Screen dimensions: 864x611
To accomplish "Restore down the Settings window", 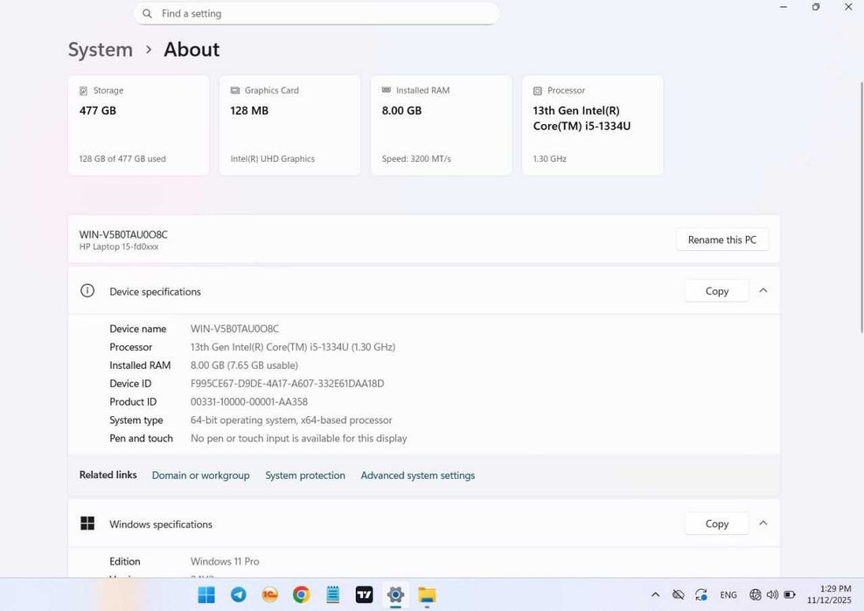I will (x=816, y=7).
